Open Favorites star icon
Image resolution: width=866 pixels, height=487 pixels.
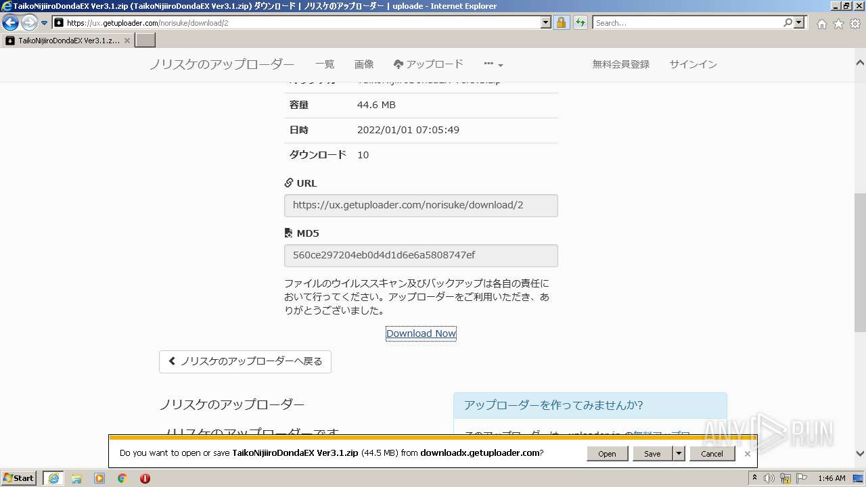(x=838, y=24)
